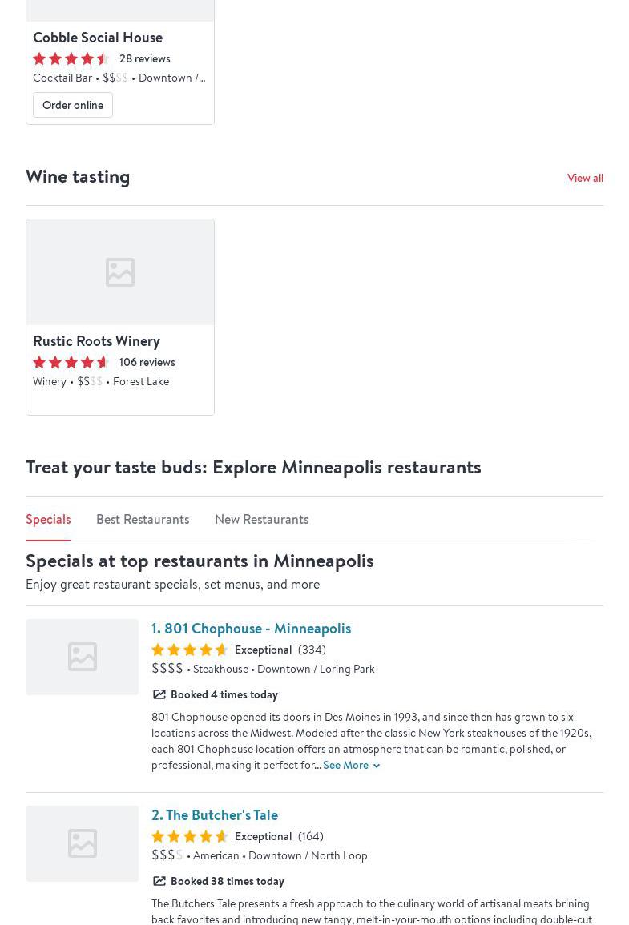This screenshot has height=925, width=629.
Task: Expand See More on 801 Chophouse description
Action: (x=351, y=765)
